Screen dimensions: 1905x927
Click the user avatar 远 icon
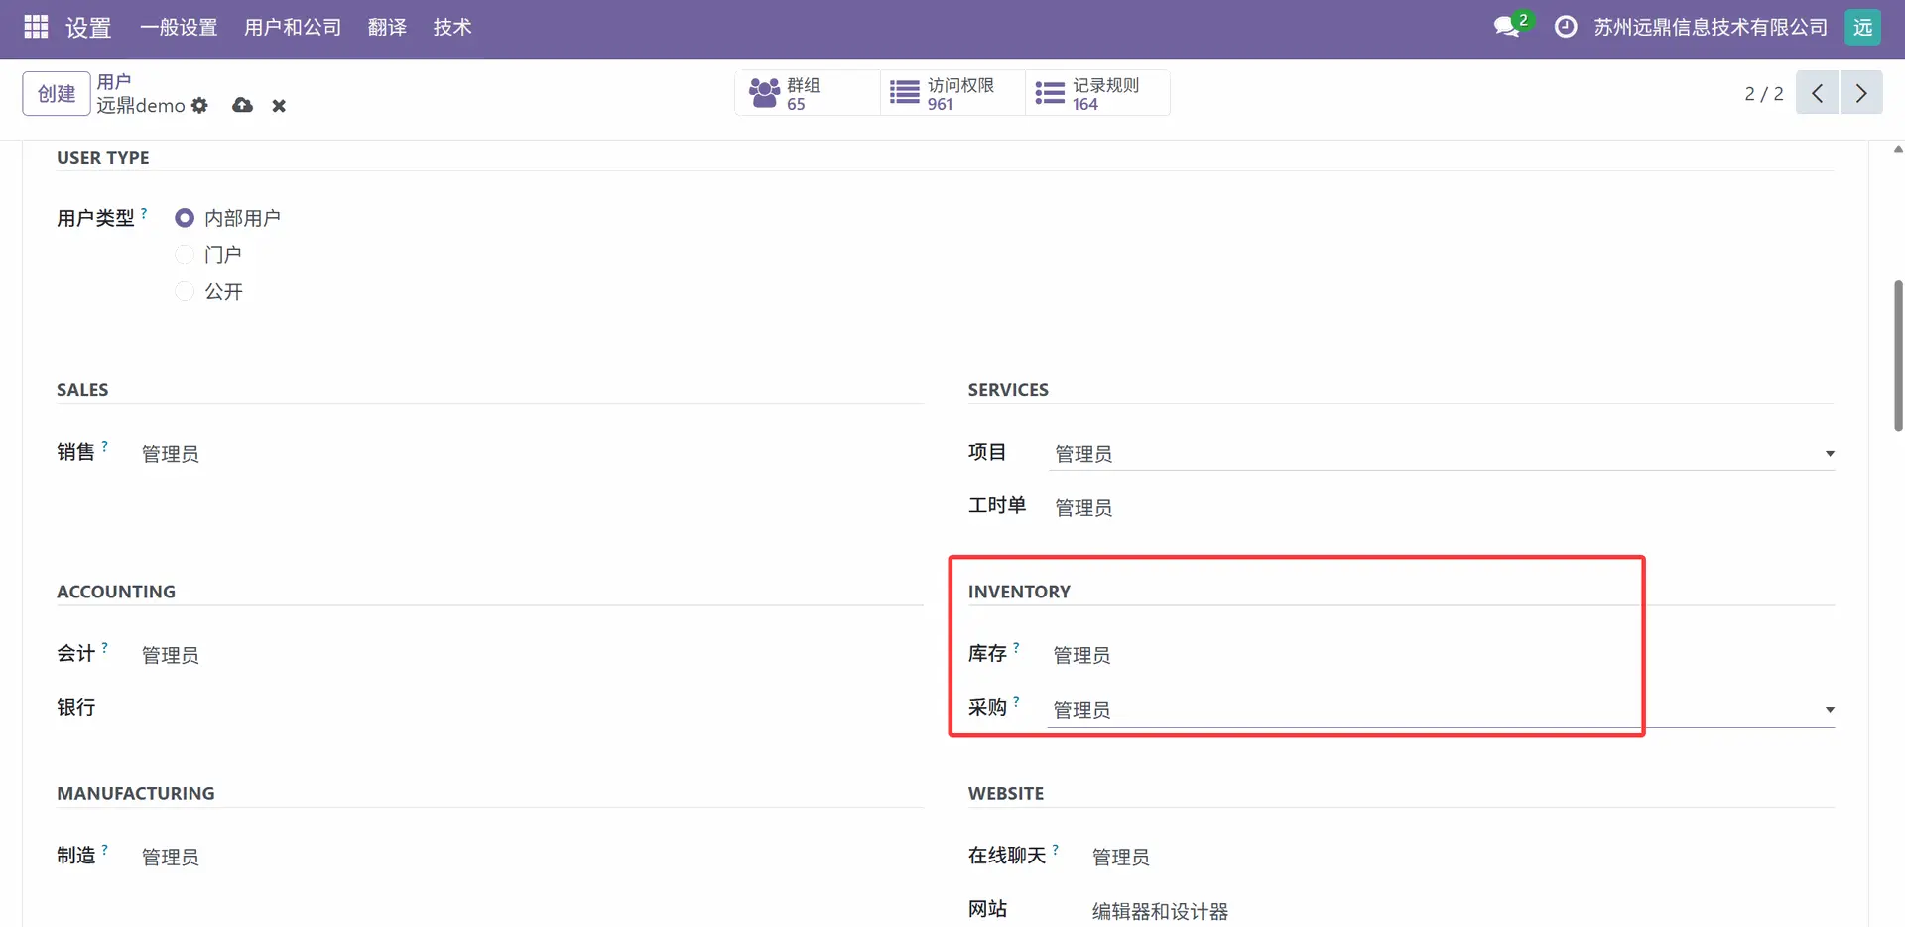tap(1862, 27)
